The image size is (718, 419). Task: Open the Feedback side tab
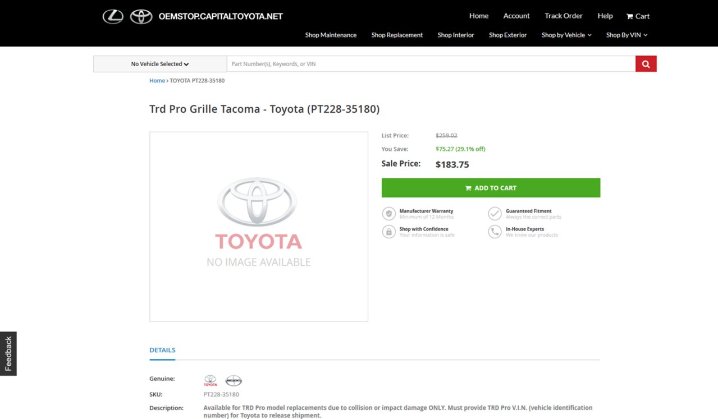tap(8, 353)
